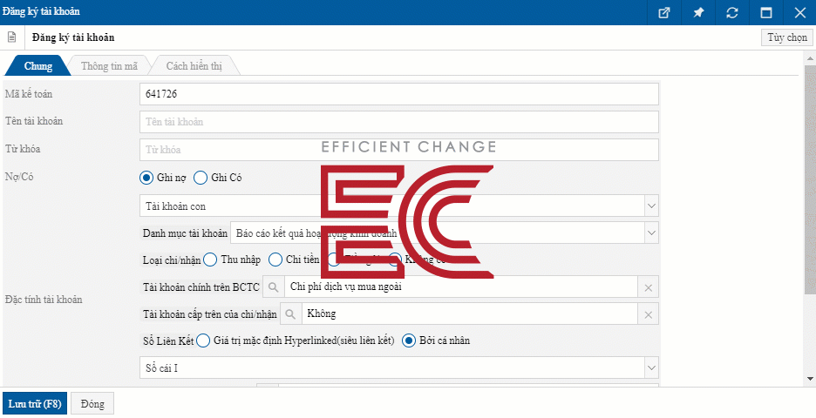Image resolution: width=816 pixels, height=418 pixels.
Task: Save with the Lưu trữ (F8) button
Action: tap(35, 403)
